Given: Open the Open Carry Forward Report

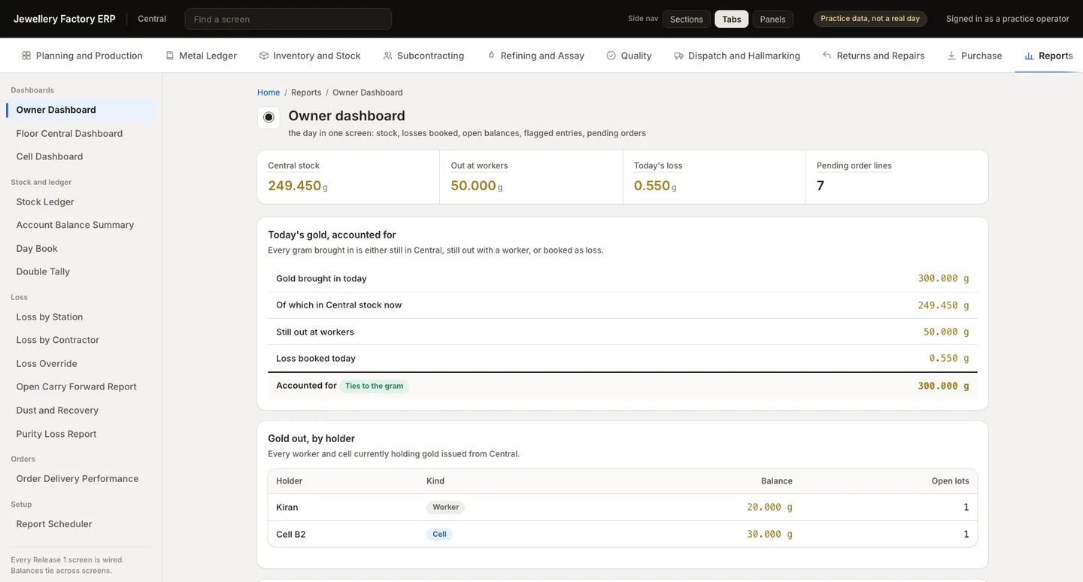Looking at the screenshot, I should 81,386.
